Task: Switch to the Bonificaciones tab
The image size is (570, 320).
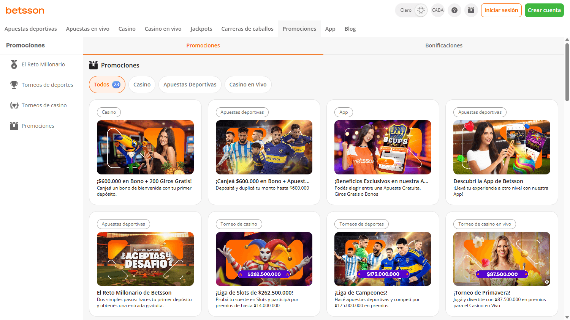Action: [444, 45]
